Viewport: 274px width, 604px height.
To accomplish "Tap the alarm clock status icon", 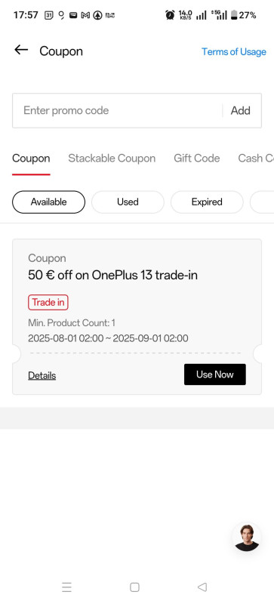I will (x=170, y=15).
